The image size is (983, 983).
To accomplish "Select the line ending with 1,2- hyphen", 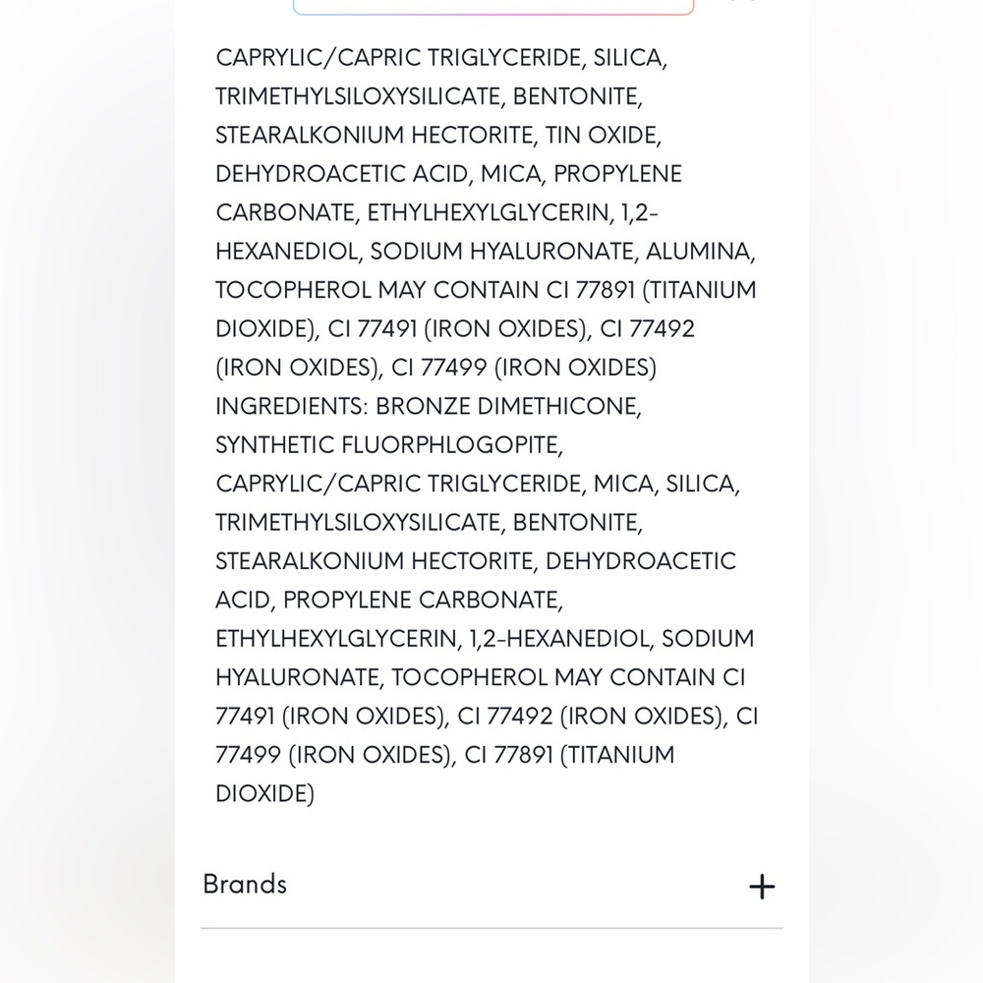I will point(437,212).
